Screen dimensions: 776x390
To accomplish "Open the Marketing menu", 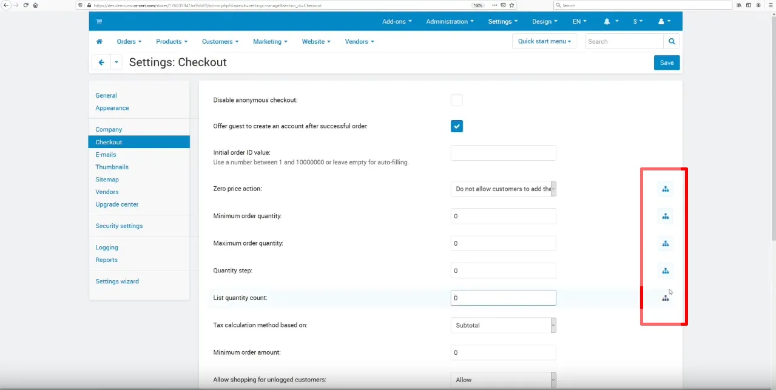I will coord(270,41).
